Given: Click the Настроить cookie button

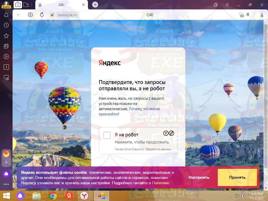Looking at the screenshot, I should point(199,177).
